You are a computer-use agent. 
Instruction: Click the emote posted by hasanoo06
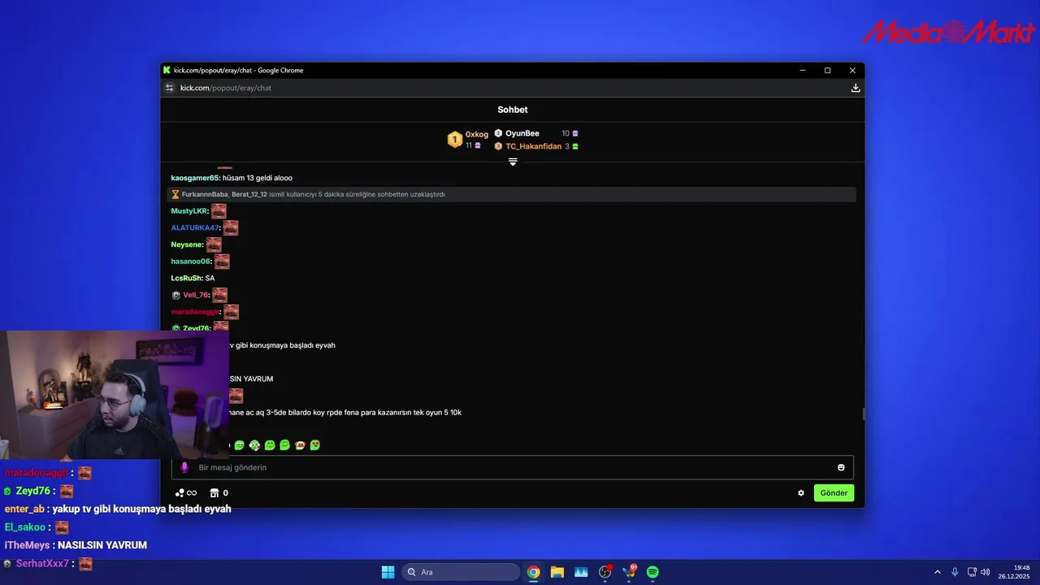coord(222,262)
